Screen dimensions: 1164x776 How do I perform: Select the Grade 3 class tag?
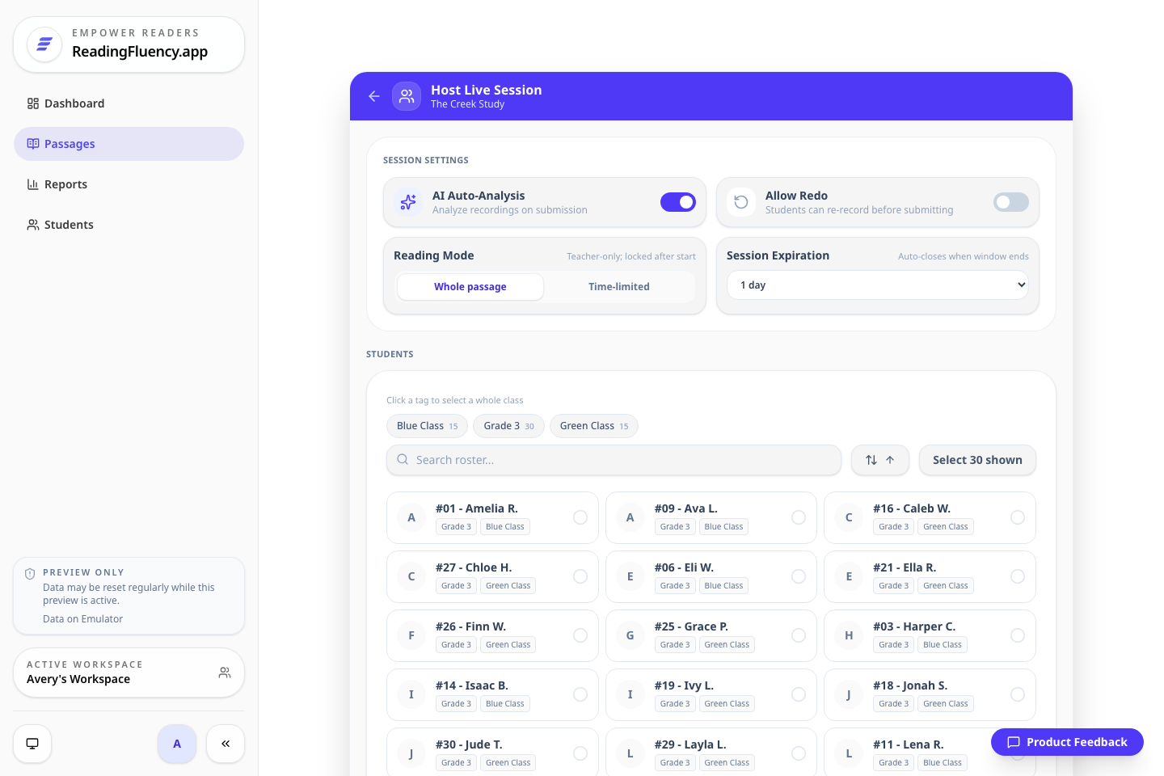tap(508, 426)
